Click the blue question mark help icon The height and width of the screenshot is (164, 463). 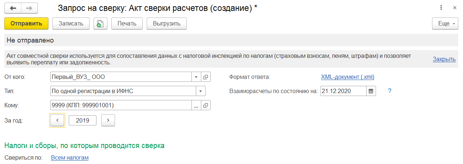pos(389,91)
